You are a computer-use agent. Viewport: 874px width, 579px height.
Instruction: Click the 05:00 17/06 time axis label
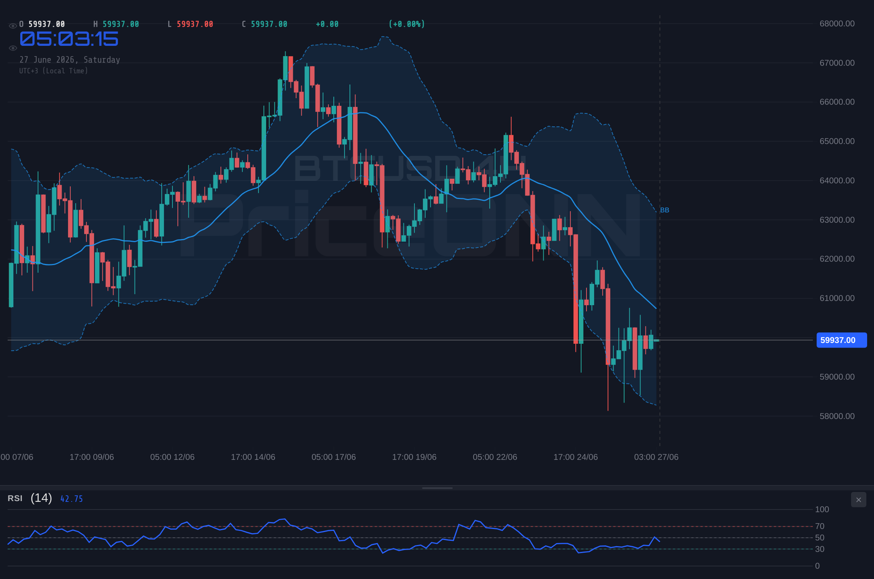click(334, 457)
